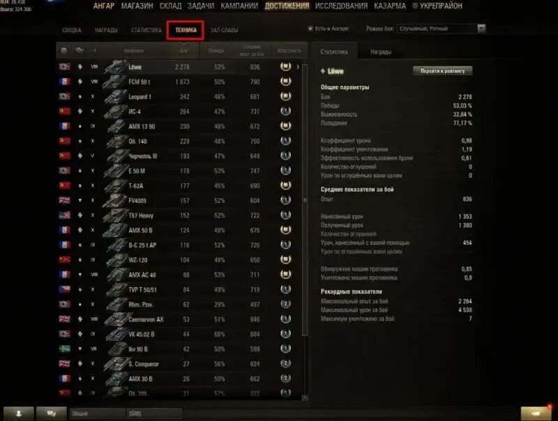Click the 'Перейти к рейтингу' button
Viewport: 558px width, 421px height.
442,71
